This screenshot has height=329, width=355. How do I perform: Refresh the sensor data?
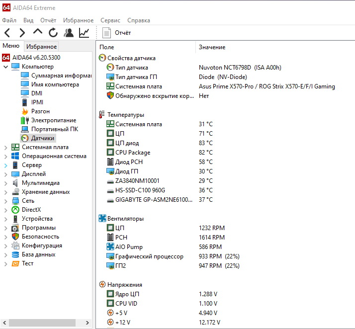pyautogui.click(x=53, y=33)
